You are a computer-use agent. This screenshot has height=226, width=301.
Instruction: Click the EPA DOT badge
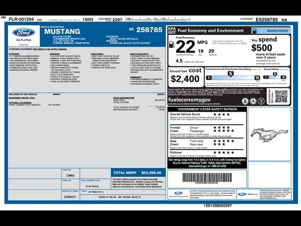coord(172,31)
